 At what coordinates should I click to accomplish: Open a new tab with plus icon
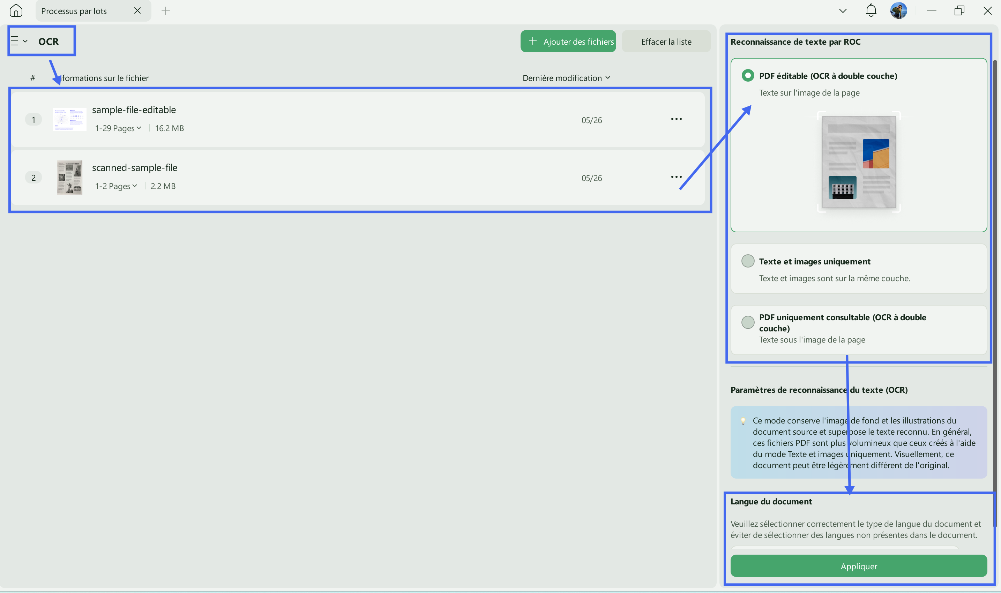pyautogui.click(x=165, y=11)
